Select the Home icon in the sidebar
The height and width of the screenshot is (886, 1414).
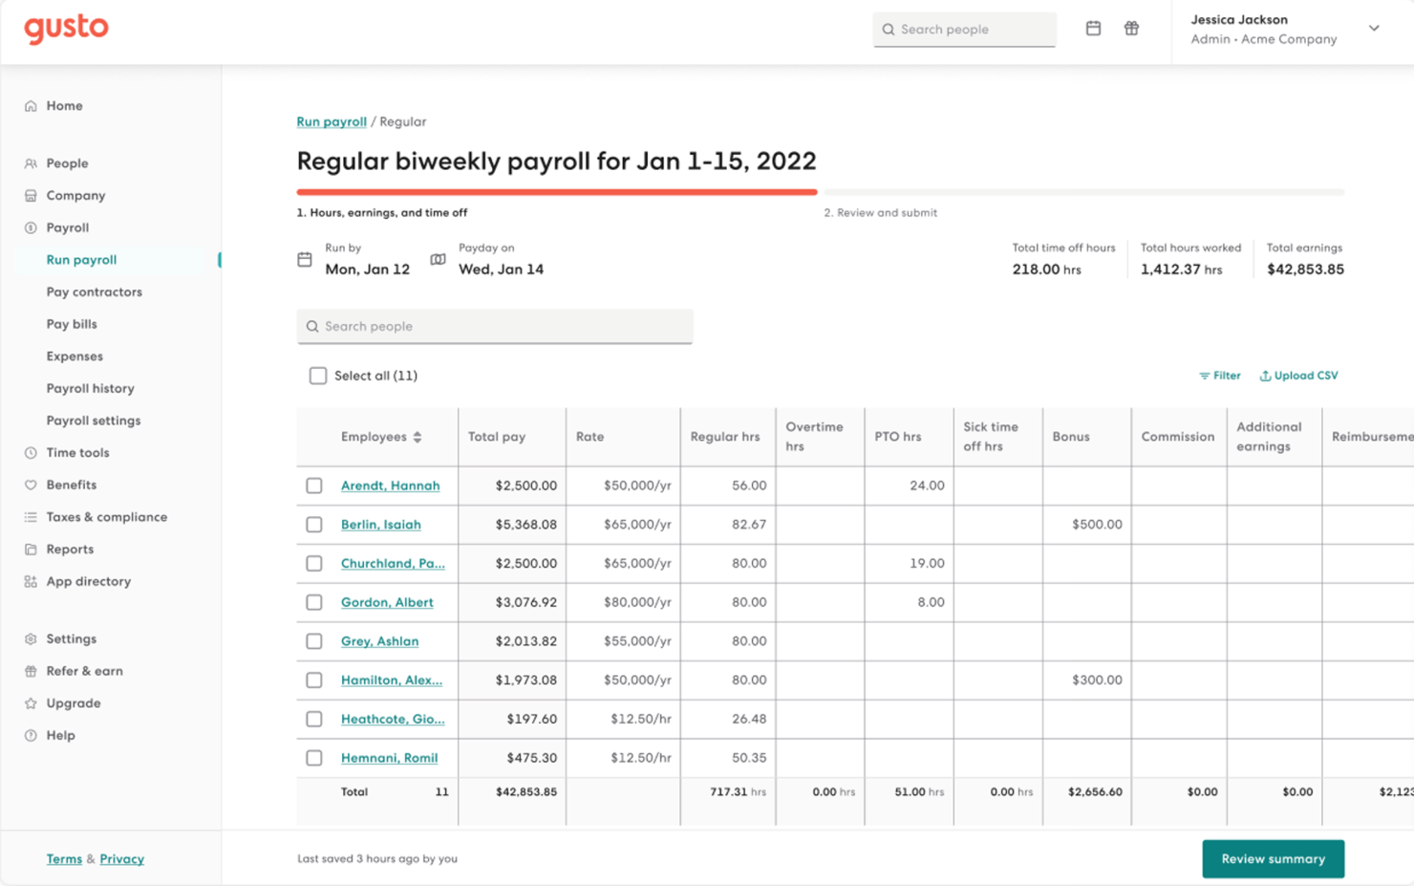[x=30, y=105]
